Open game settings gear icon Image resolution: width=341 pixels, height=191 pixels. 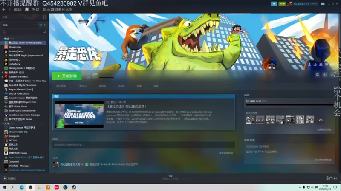tap(317, 75)
